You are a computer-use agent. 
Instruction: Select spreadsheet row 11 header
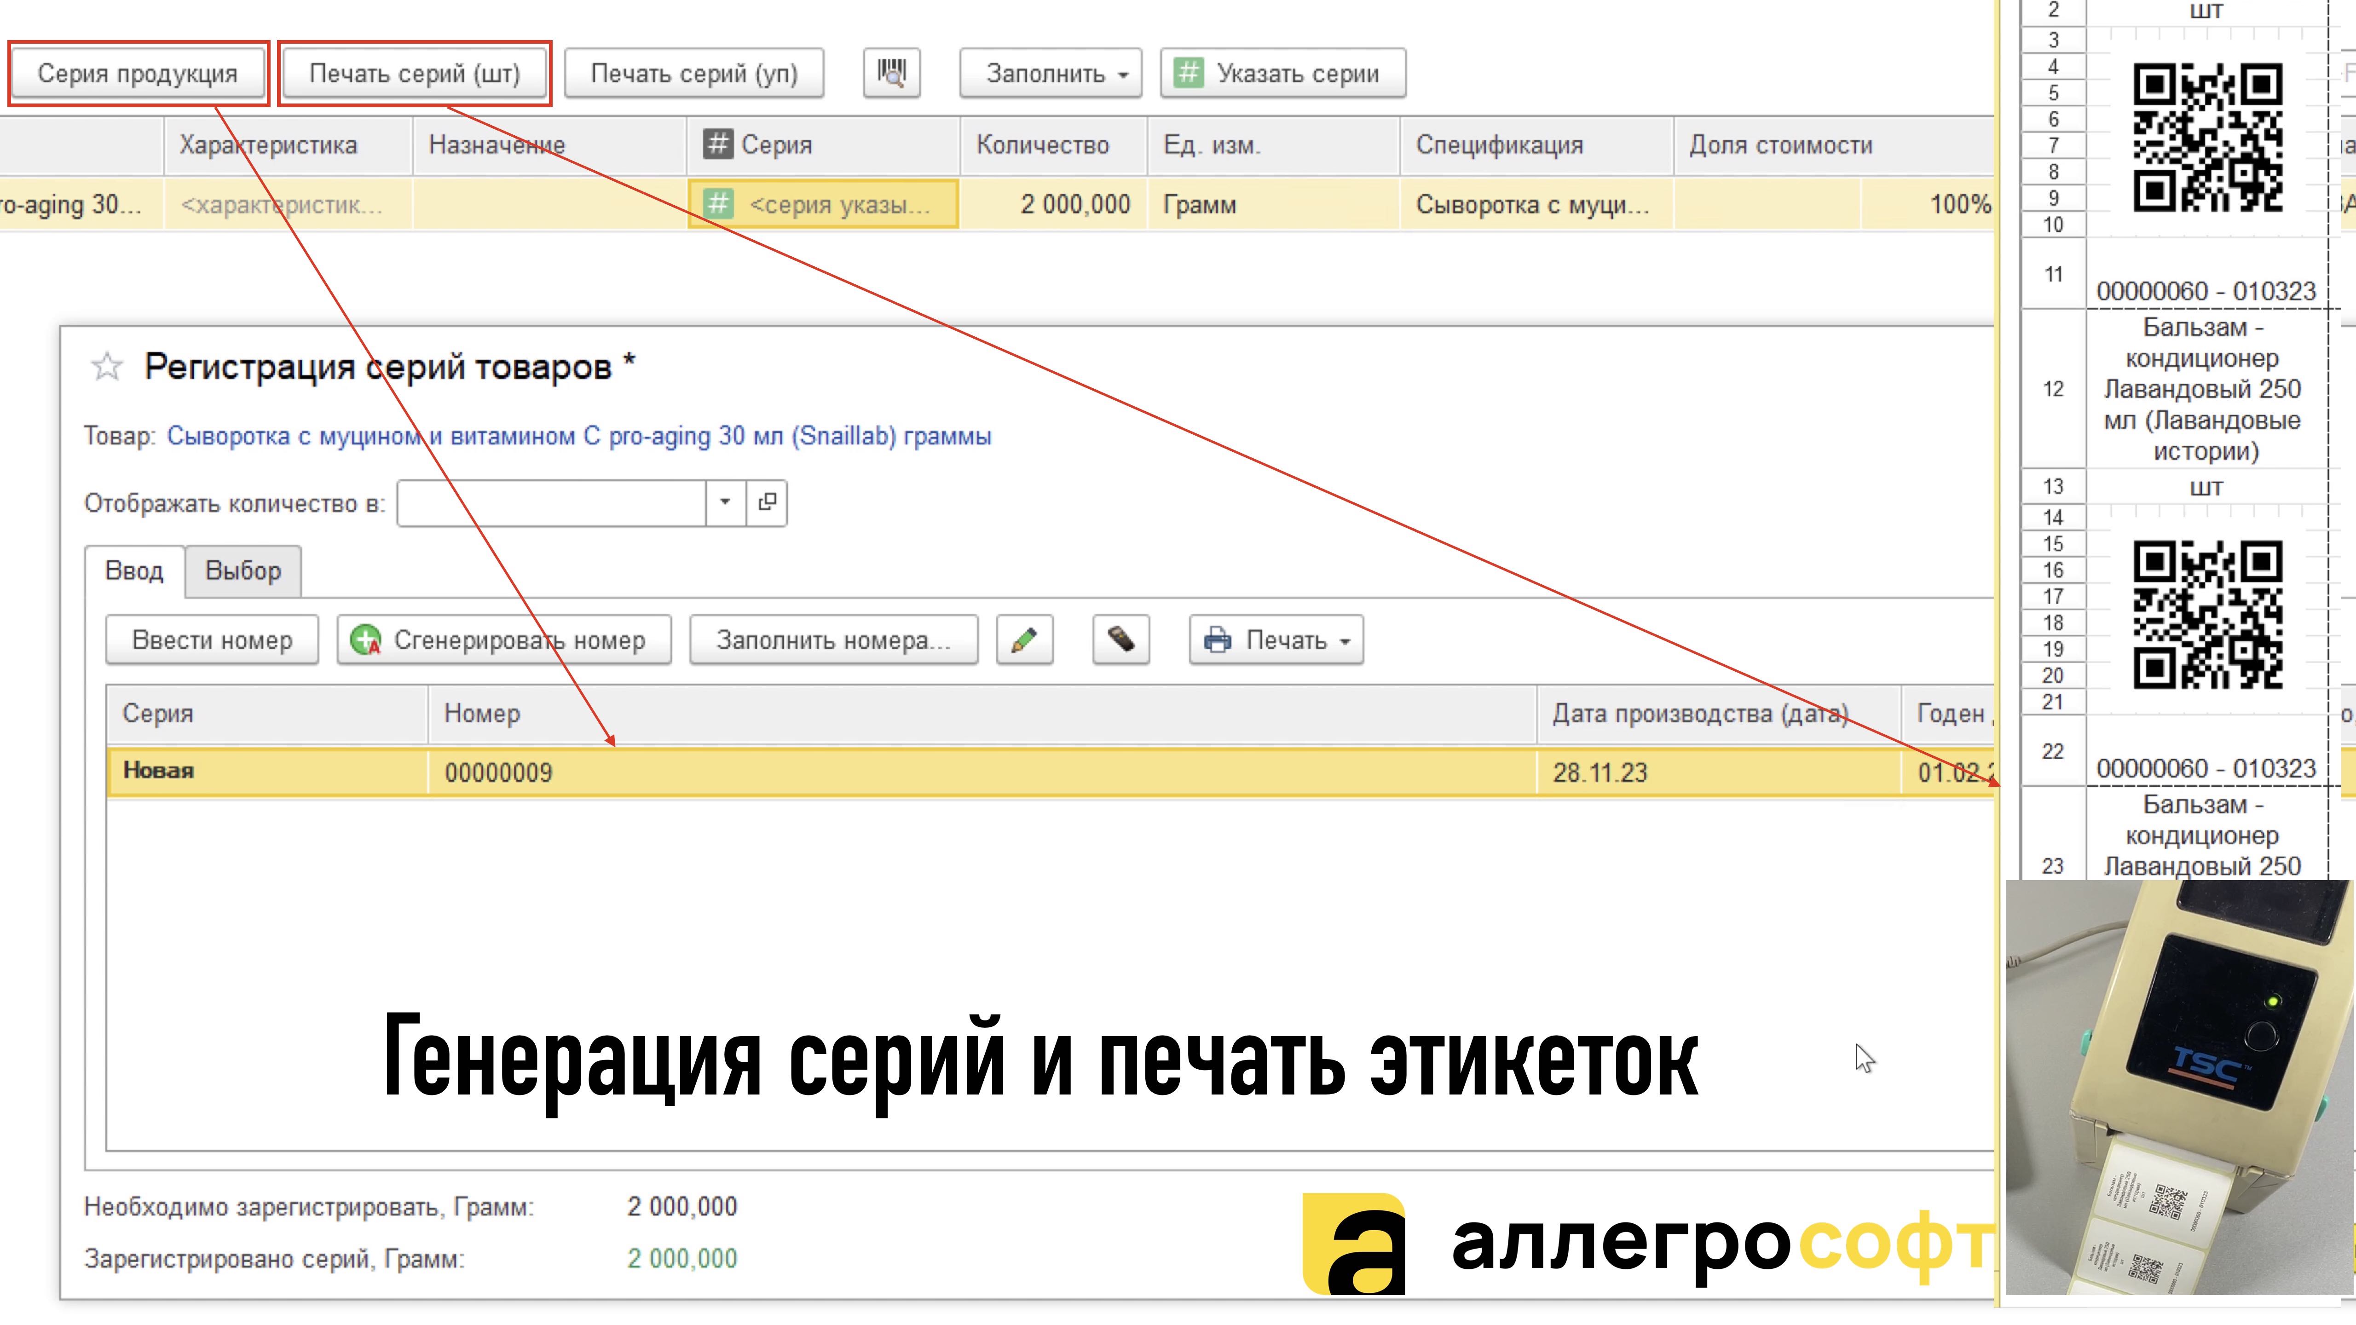(x=2053, y=273)
